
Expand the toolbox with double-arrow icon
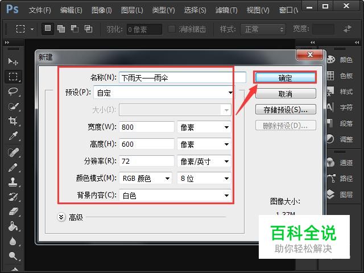[7, 43]
